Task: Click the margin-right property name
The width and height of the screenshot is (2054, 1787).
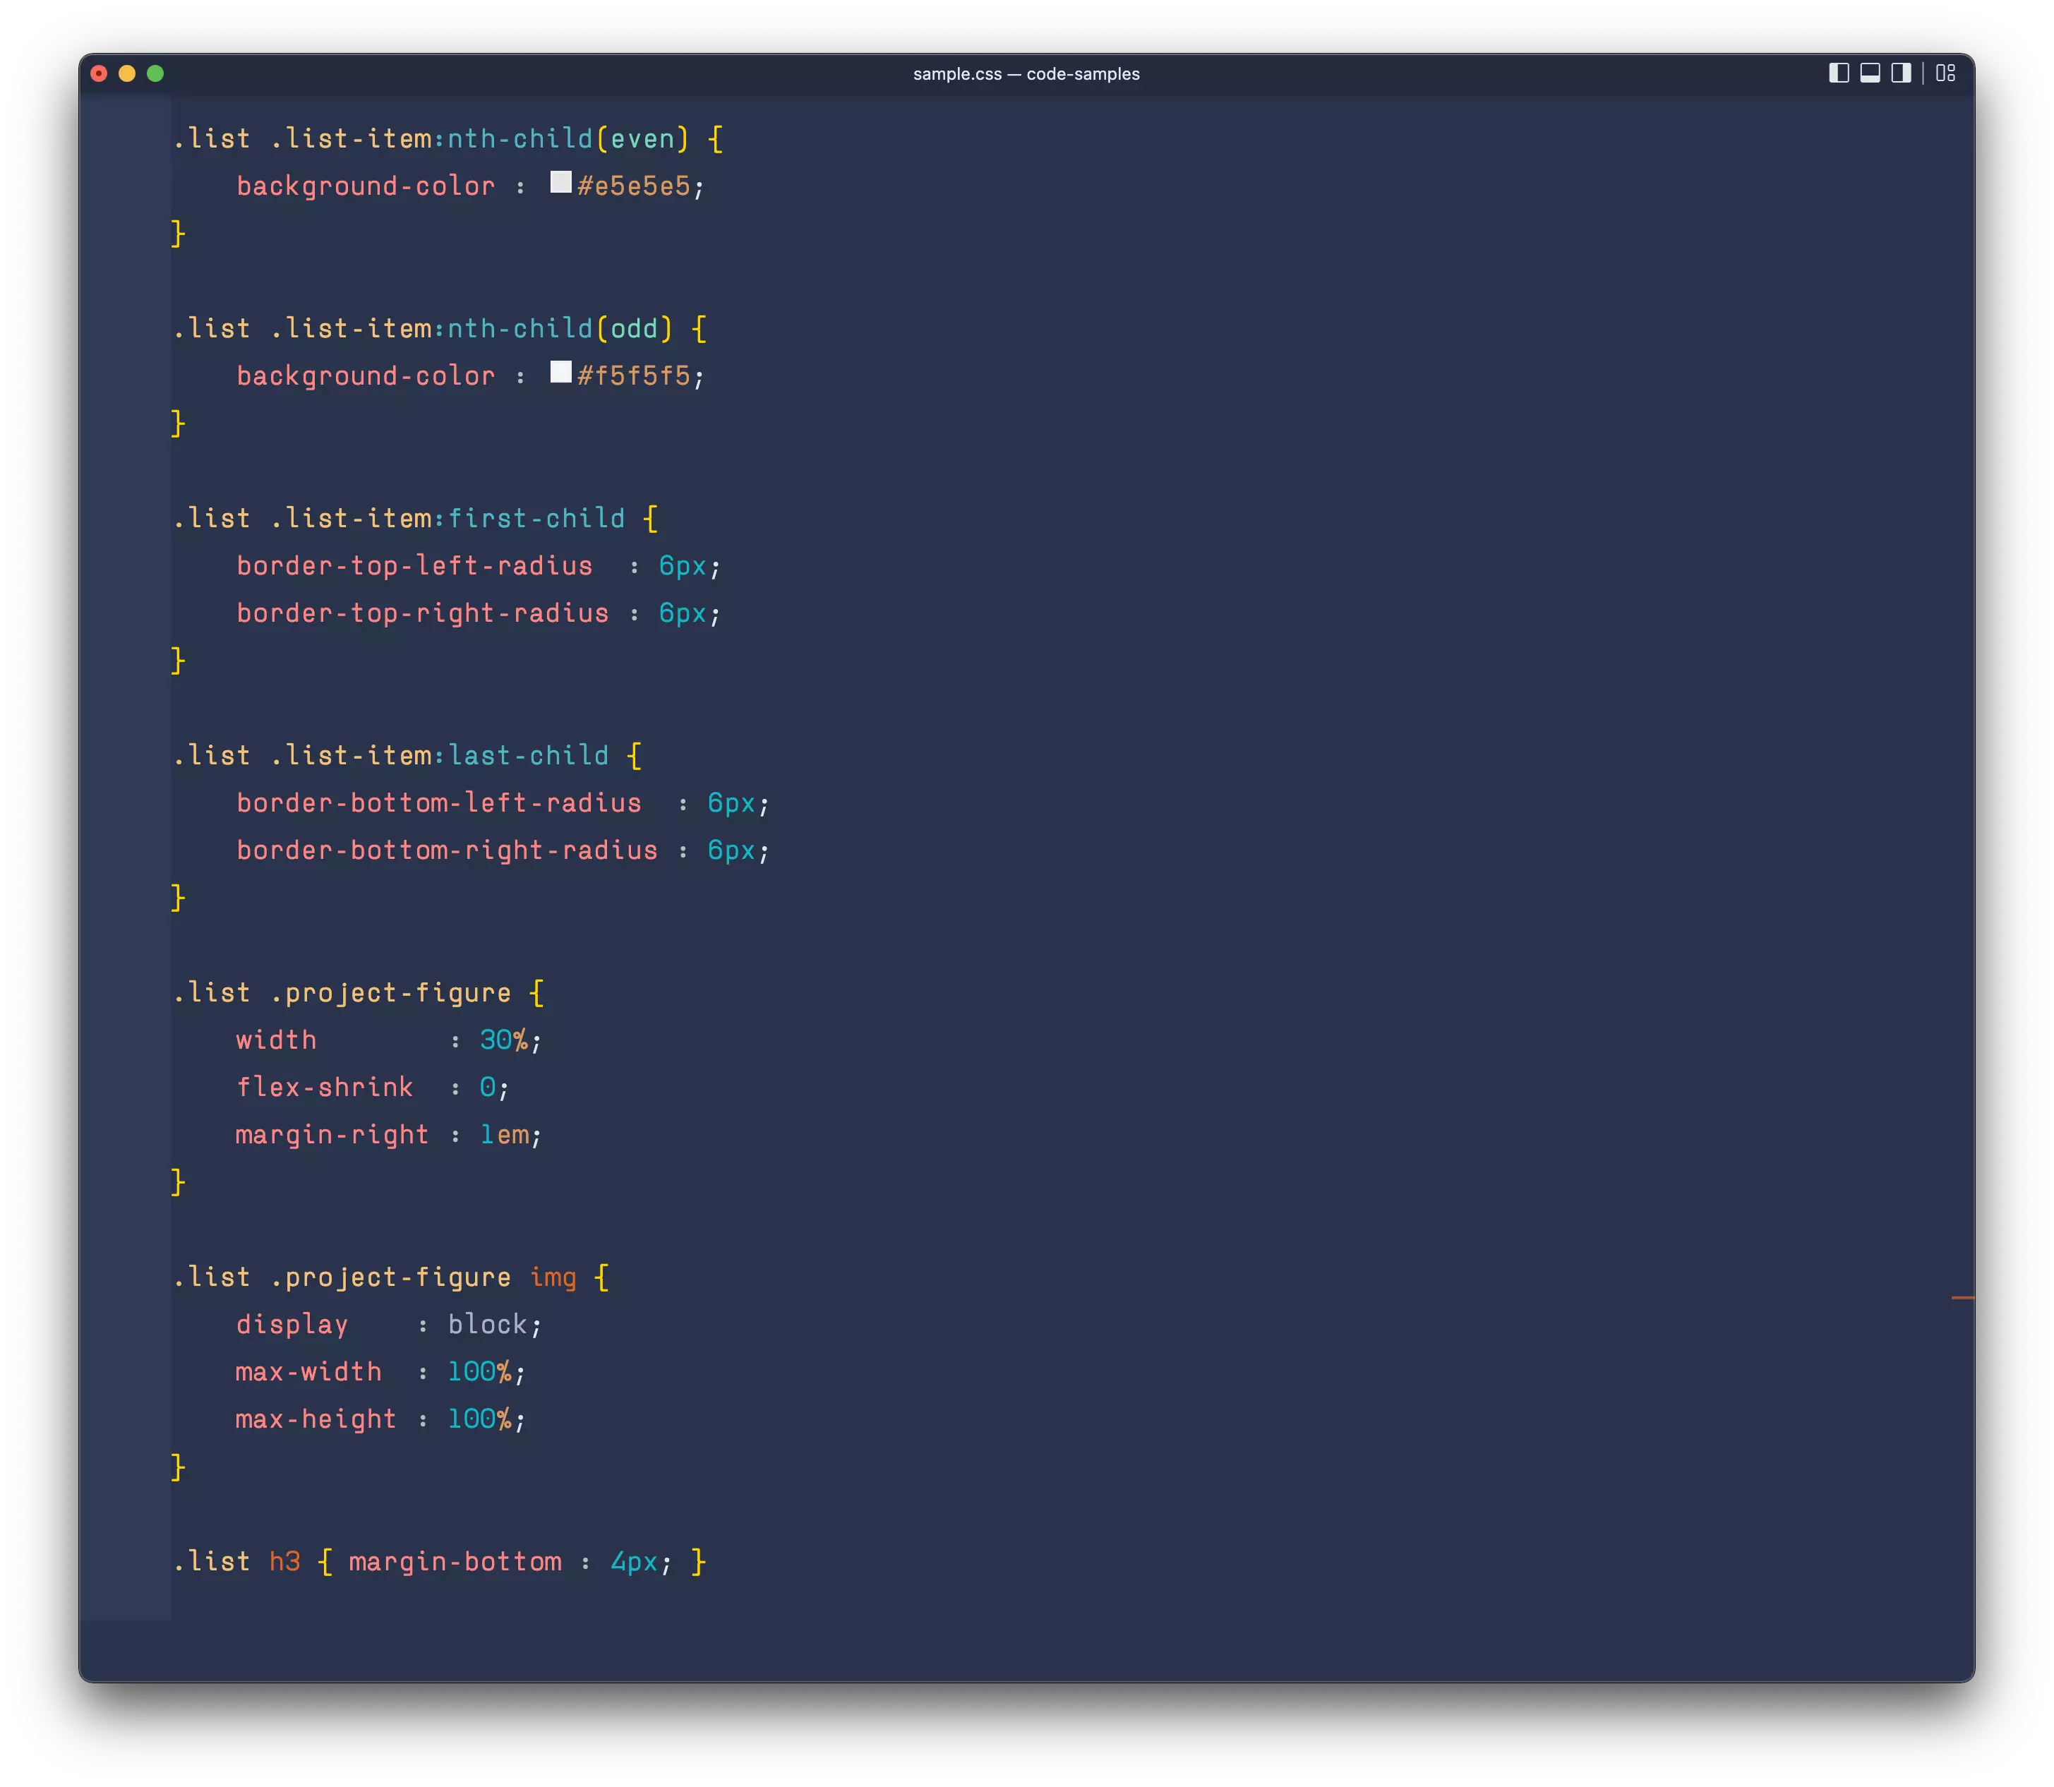Action: click(332, 1135)
